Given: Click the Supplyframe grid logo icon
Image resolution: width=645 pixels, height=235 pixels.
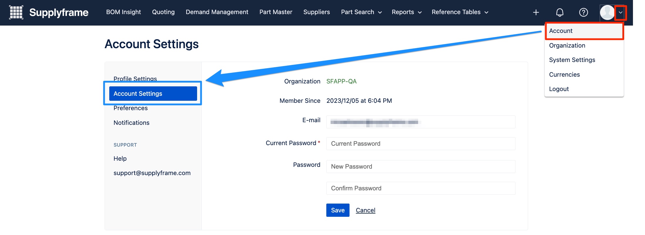Looking at the screenshot, I should coord(16,12).
